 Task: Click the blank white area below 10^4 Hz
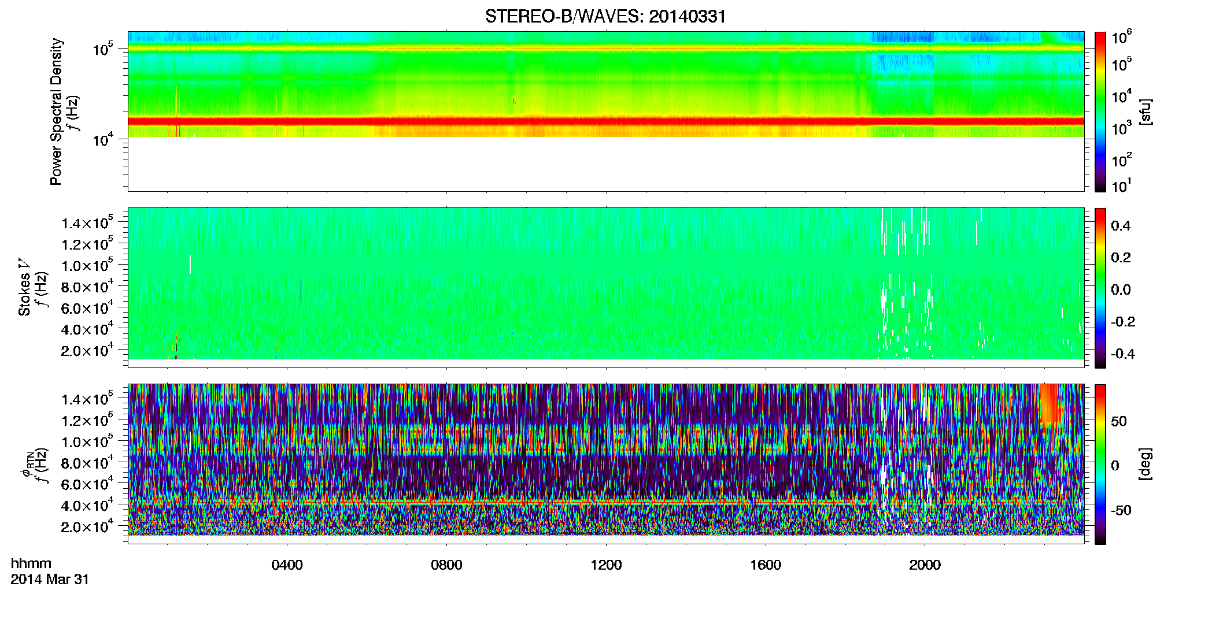pyautogui.click(x=606, y=164)
